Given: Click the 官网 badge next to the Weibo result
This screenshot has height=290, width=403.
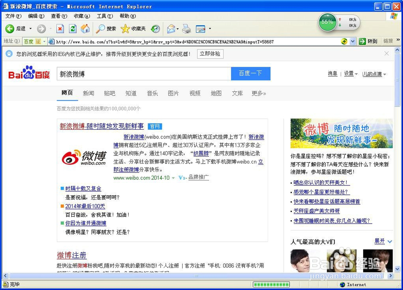Looking at the screenshot, I should tap(155, 126).
